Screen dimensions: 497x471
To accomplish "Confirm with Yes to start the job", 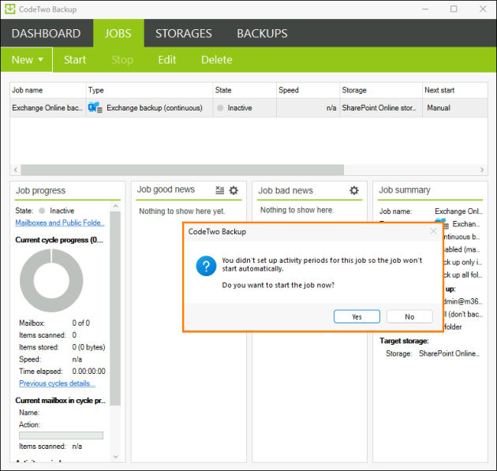I will pyautogui.click(x=357, y=316).
